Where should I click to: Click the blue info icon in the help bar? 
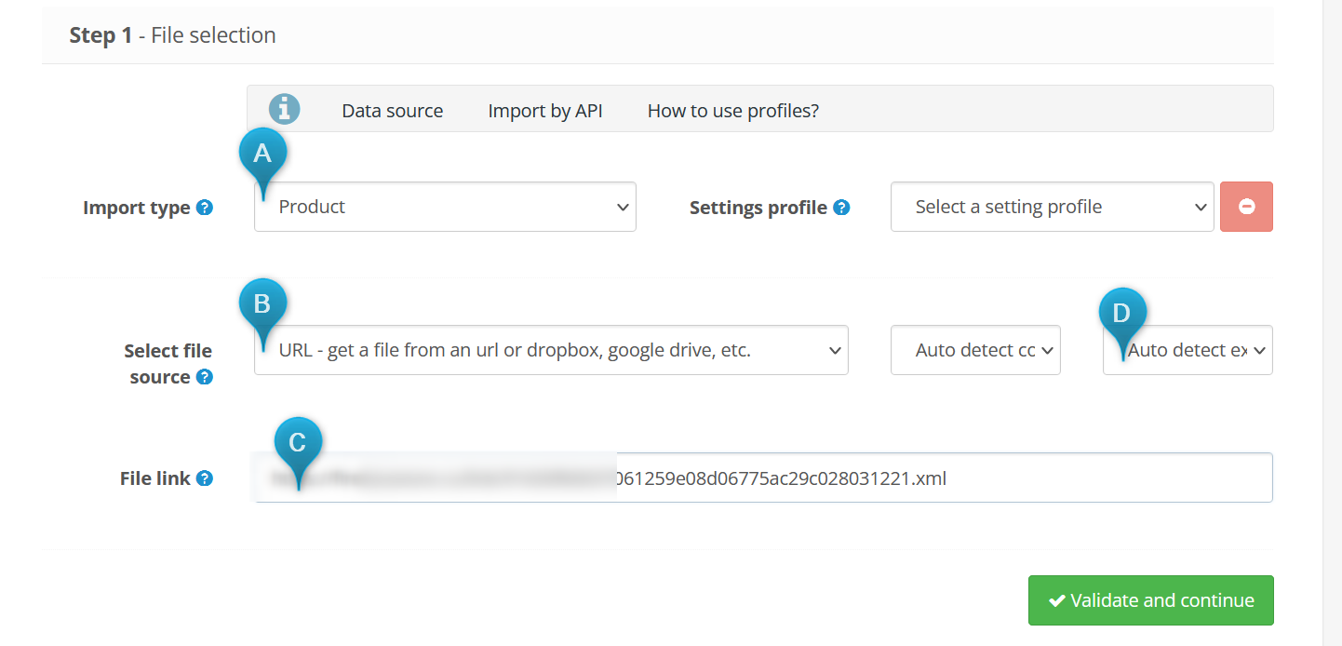pyautogui.click(x=284, y=109)
